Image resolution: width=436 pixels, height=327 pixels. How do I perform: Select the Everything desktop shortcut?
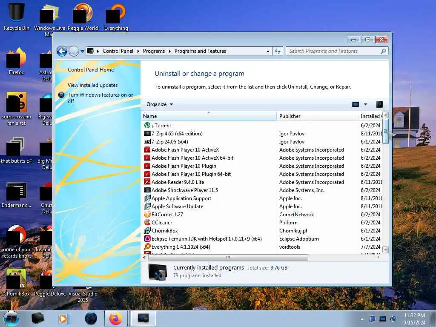coord(116,17)
